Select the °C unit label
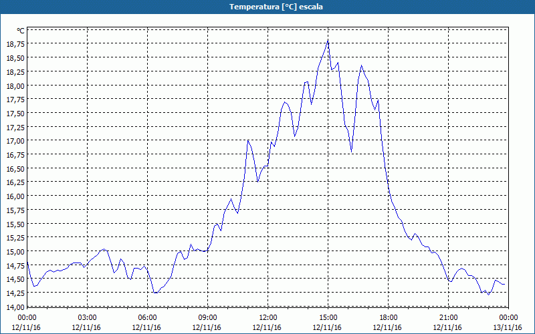The width and height of the screenshot is (535, 334). pos(21,31)
